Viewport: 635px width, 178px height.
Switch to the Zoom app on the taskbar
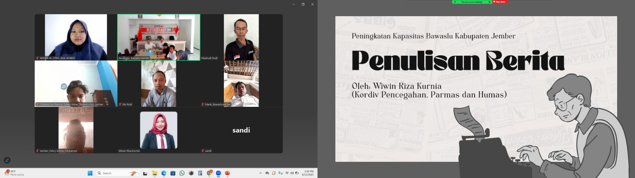(218, 173)
